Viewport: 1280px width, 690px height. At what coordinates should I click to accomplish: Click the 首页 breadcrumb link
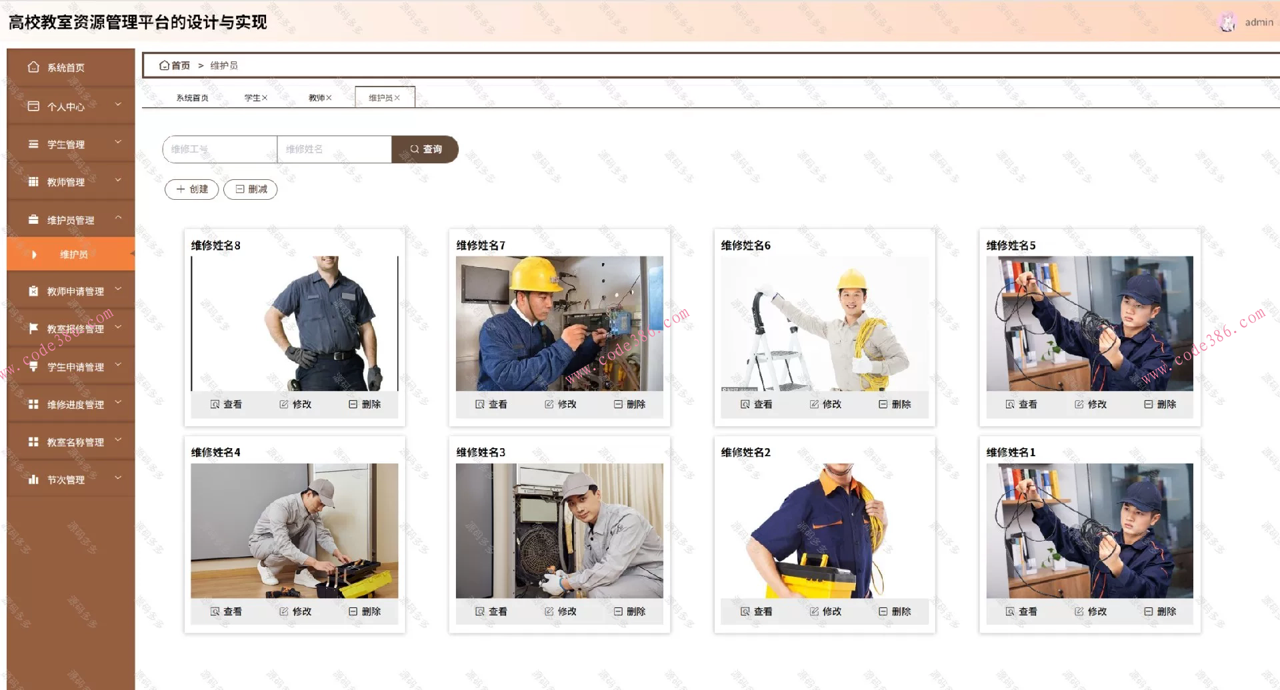[x=175, y=65]
